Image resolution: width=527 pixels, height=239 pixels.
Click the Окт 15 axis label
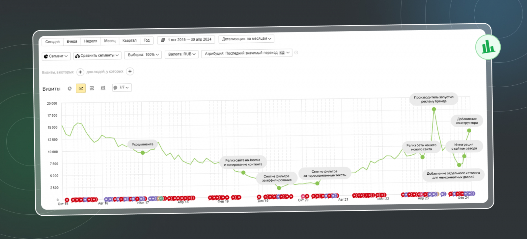(63, 204)
